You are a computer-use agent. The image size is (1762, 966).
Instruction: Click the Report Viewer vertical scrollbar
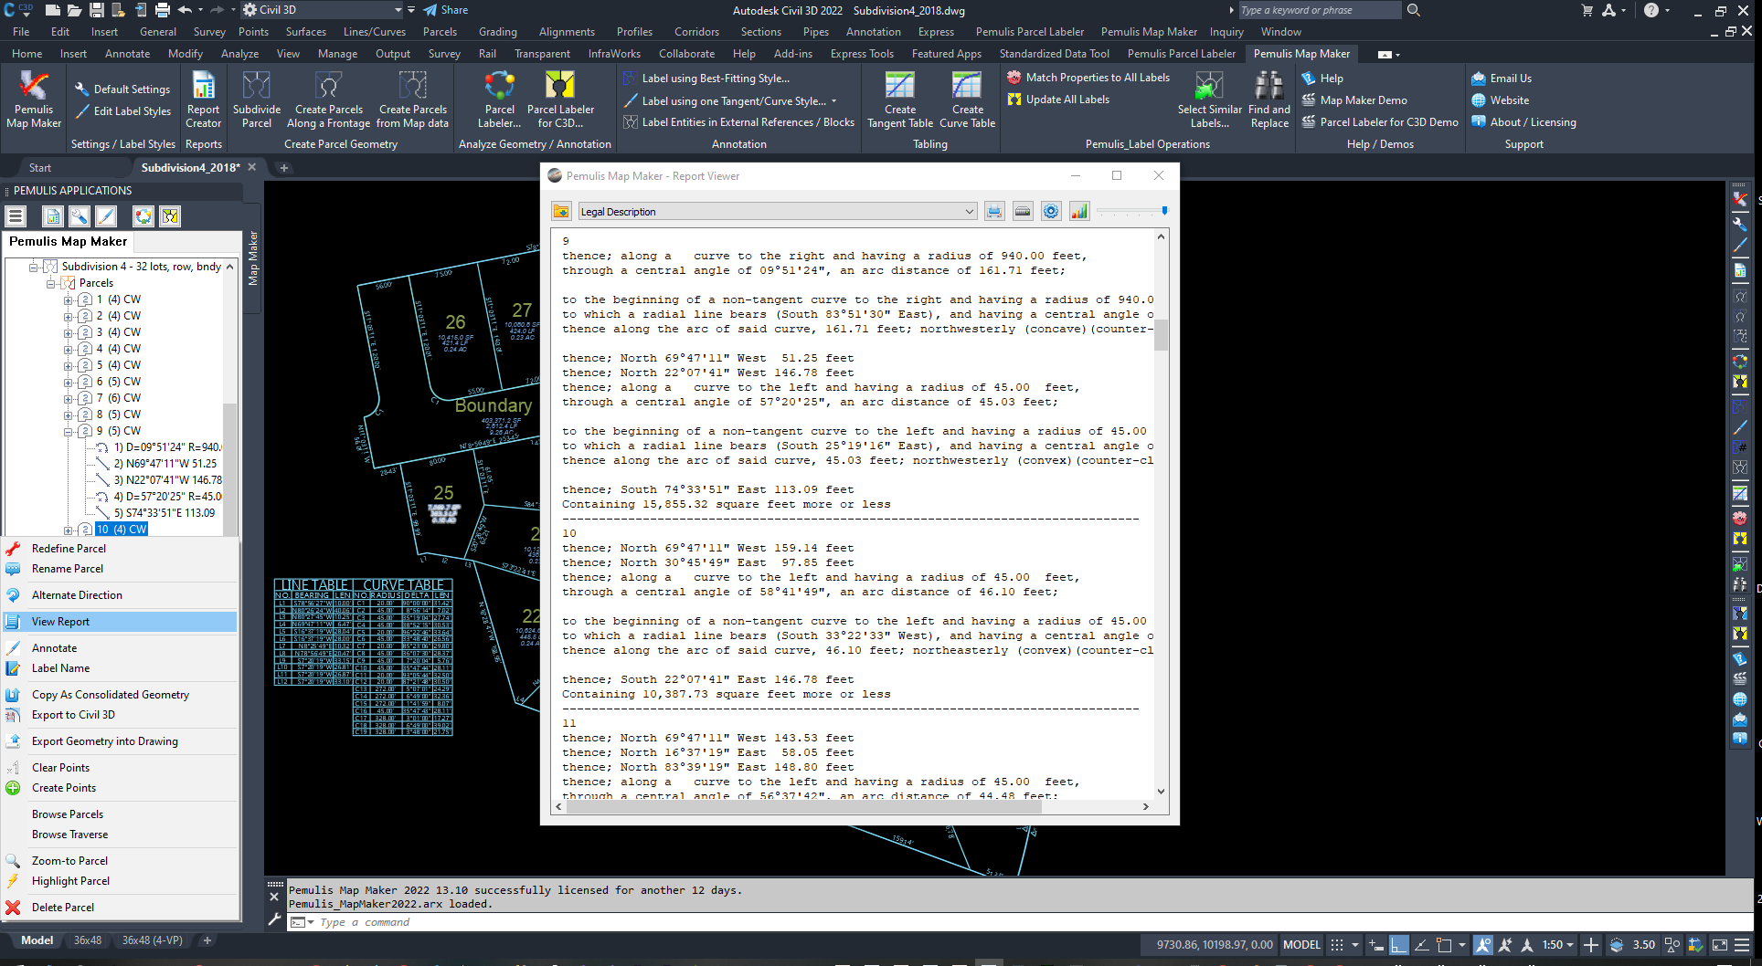(x=1161, y=514)
